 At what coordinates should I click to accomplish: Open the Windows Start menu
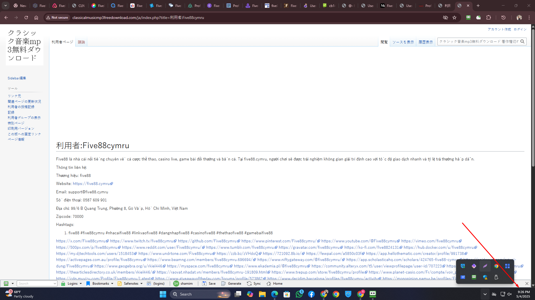(x=163, y=294)
